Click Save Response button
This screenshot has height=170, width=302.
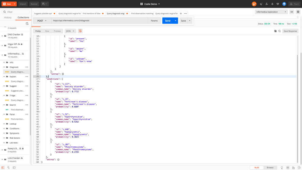[290, 31]
